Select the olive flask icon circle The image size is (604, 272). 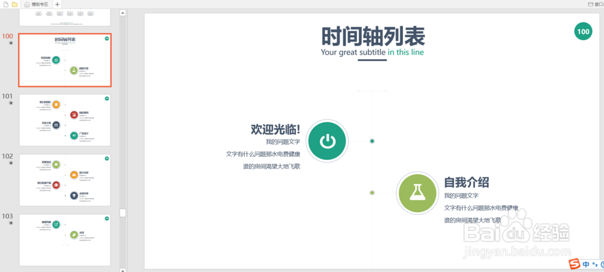coord(417,192)
